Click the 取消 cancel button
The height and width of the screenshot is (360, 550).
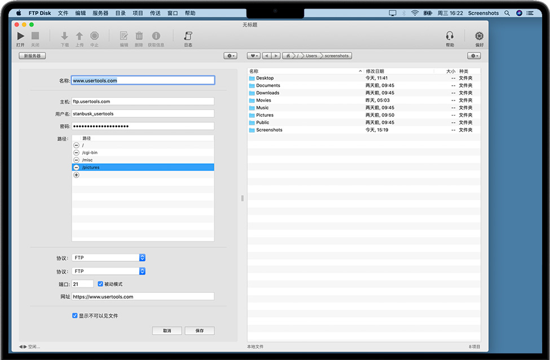167,331
